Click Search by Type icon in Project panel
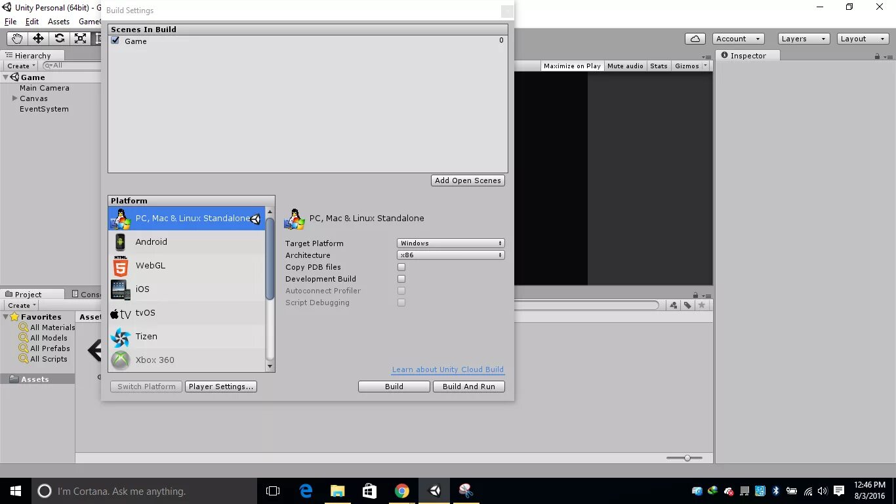The width and height of the screenshot is (896, 504). point(674,305)
